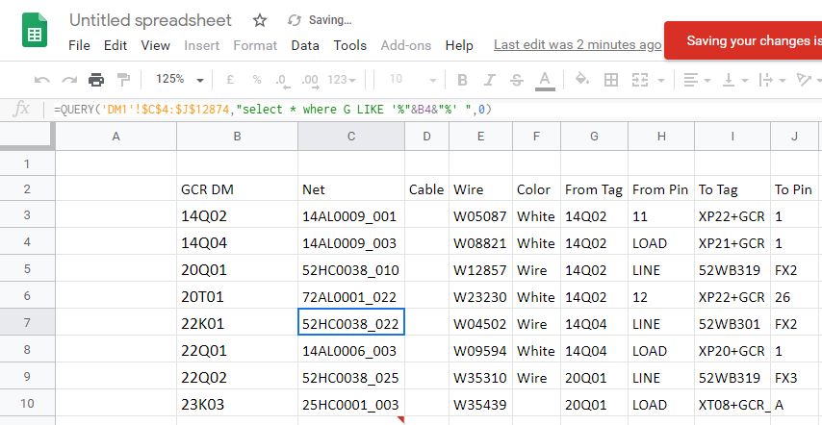Open the Format menu
822x425 pixels.
tap(255, 45)
